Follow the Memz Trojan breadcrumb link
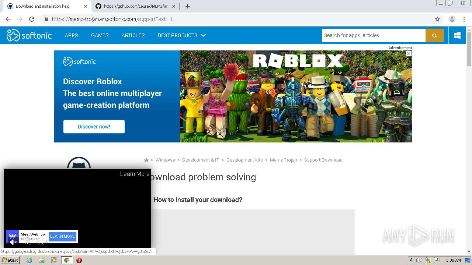The height and width of the screenshot is (265, 472). [x=283, y=160]
